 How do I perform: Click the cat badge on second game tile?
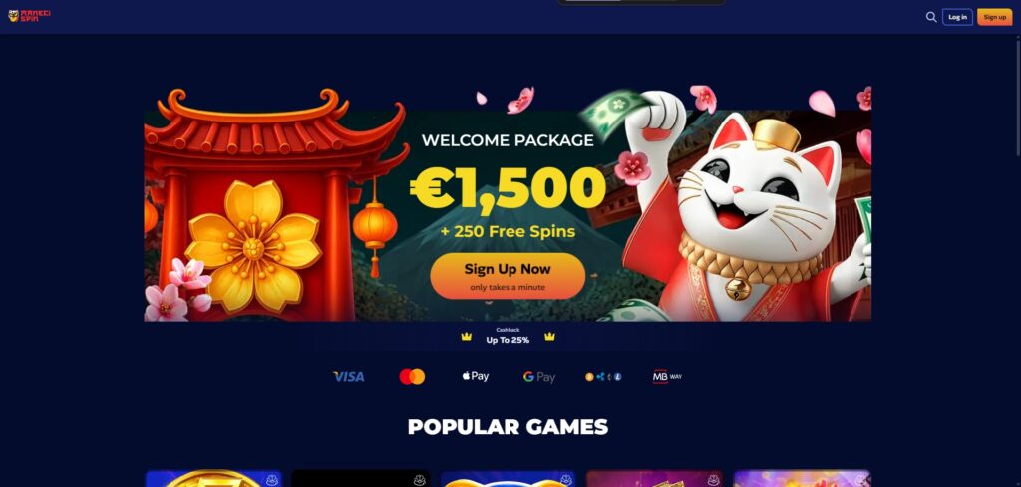click(x=420, y=480)
